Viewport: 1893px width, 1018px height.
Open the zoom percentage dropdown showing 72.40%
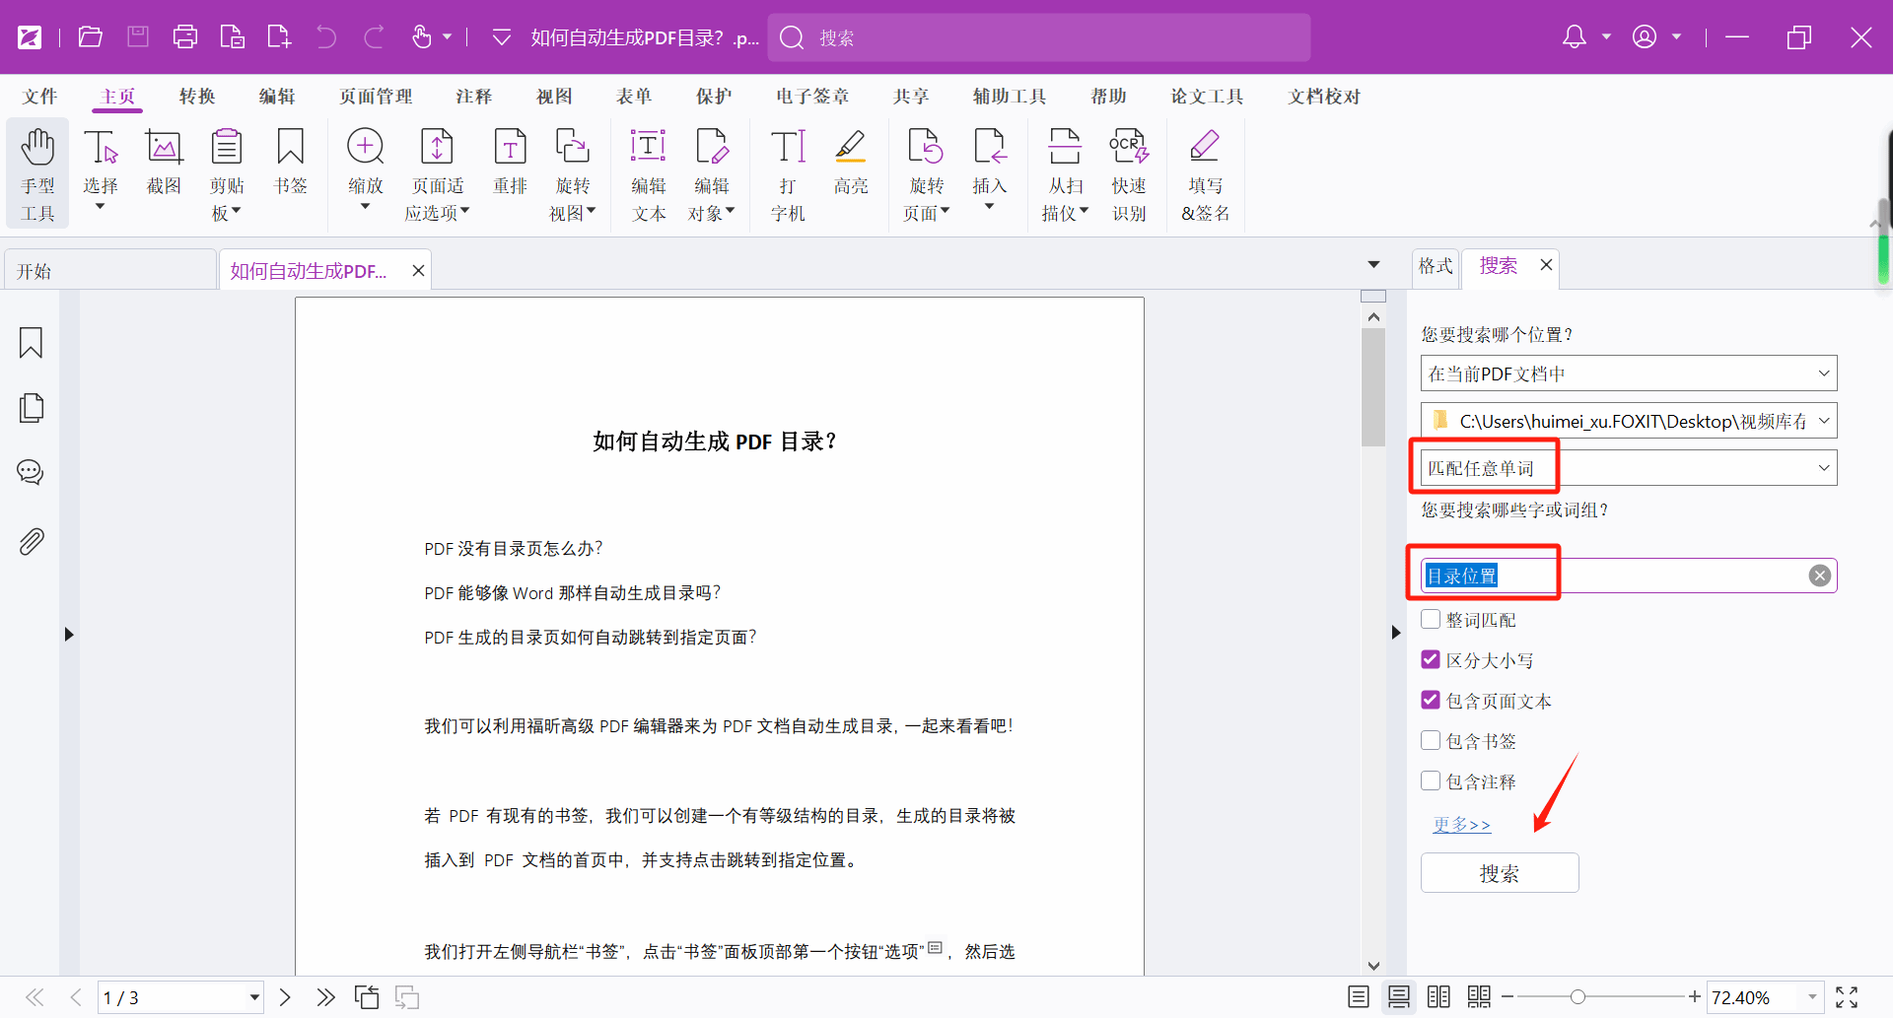[x=1811, y=997]
